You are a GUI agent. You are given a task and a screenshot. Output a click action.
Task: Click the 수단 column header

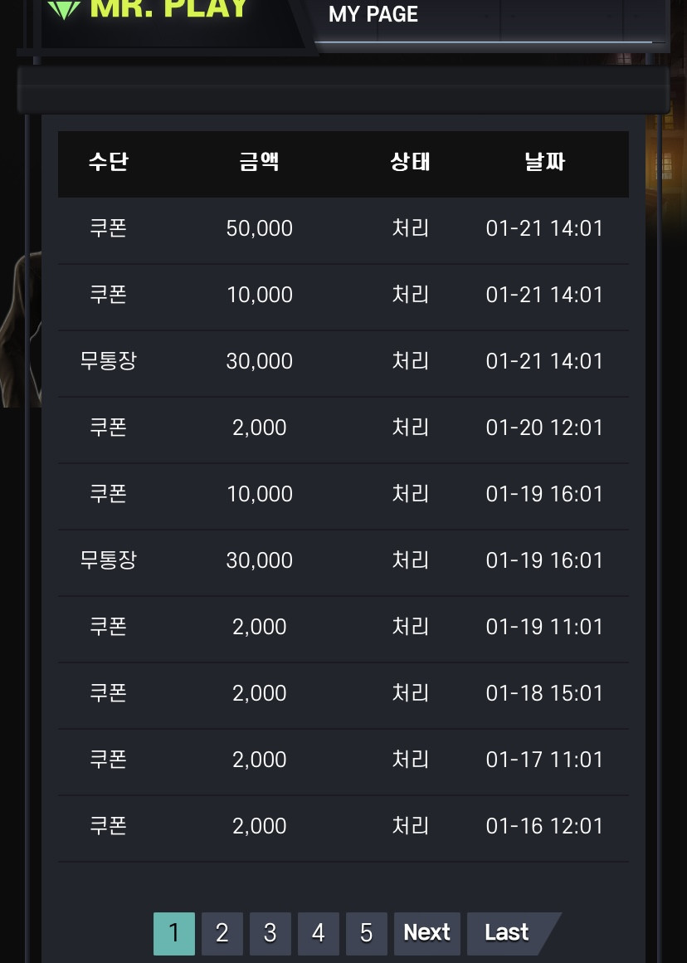coord(109,162)
